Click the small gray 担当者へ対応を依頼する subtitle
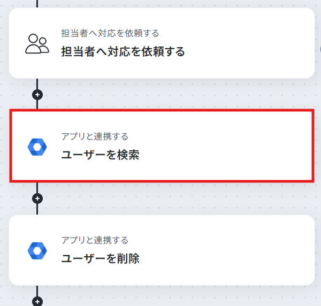Viewport: 321px width, 306px height. tap(110, 33)
